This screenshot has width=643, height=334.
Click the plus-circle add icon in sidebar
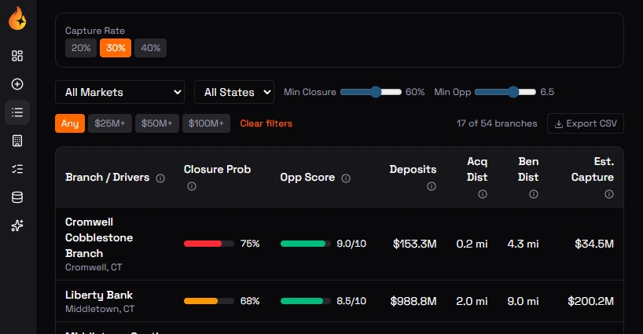click(x=17, y=84)
